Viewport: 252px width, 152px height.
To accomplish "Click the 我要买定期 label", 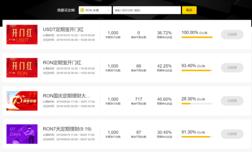I will 66,11.
